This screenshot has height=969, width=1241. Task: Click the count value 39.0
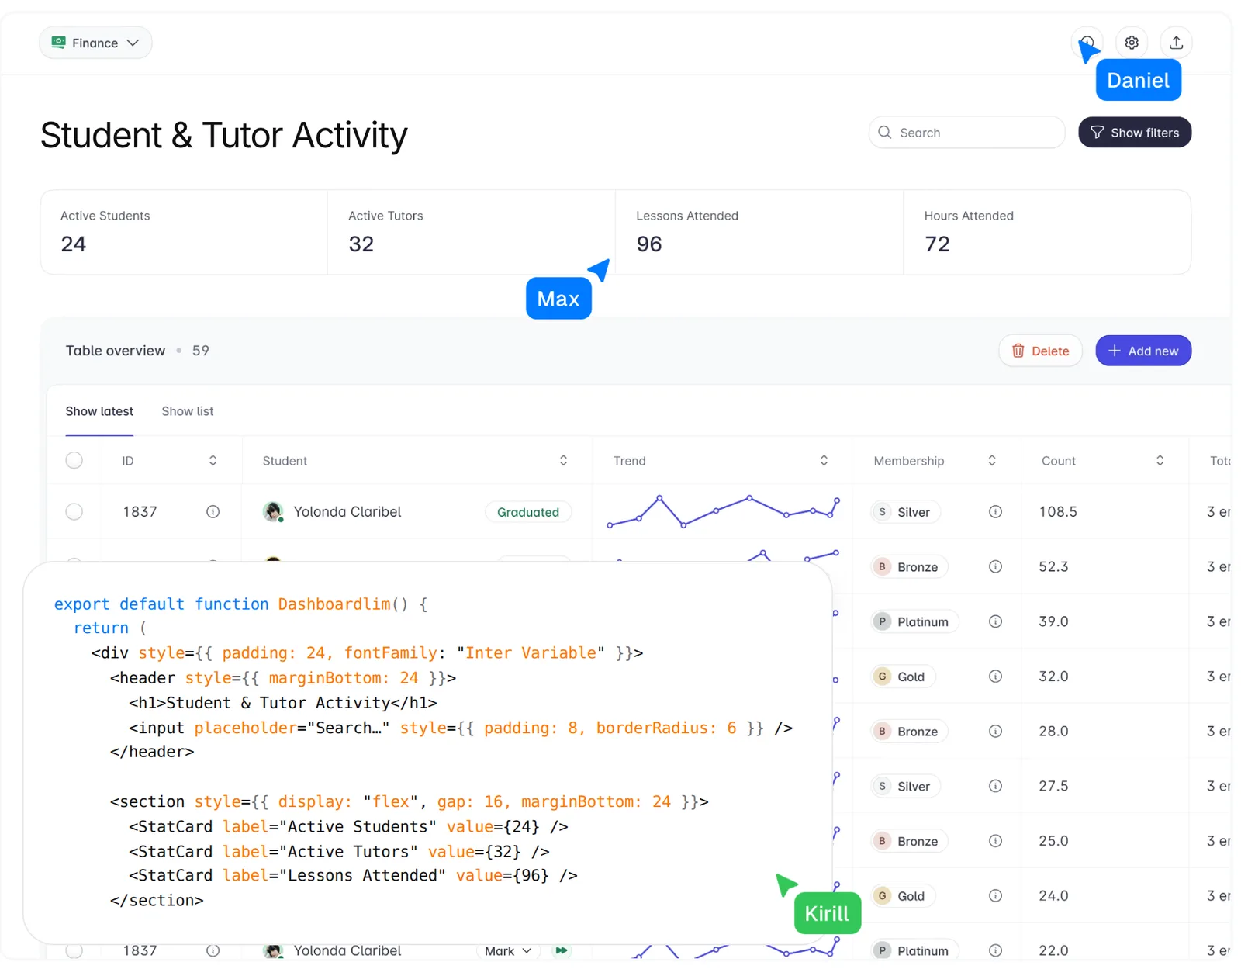1053,621
